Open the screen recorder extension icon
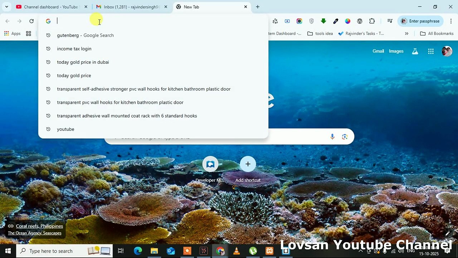Screen dimensions: 458x258 pos(287,21)
